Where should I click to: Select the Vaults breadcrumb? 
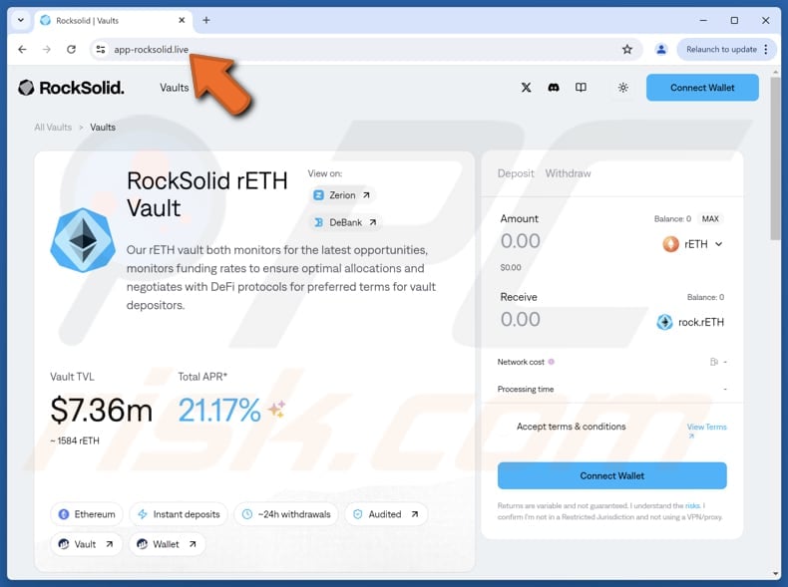[103, 127]
